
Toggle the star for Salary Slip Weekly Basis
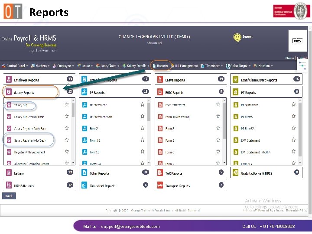coord(67,116)
